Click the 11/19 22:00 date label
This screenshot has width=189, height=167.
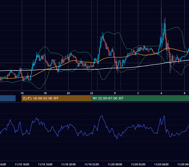click(92, 164)
